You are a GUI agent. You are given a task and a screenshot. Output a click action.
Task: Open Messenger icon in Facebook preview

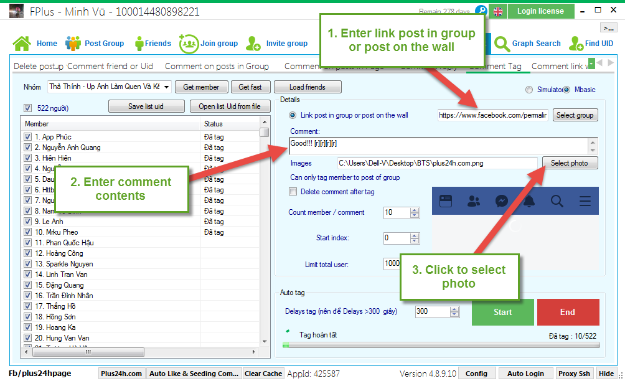502,201
